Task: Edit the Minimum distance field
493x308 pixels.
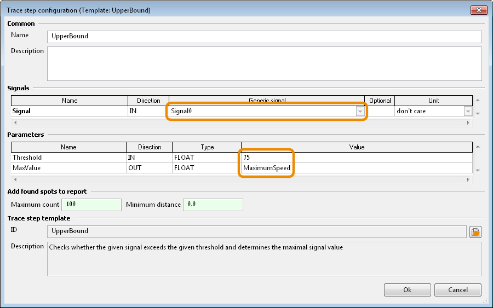Action: (213, 205)
